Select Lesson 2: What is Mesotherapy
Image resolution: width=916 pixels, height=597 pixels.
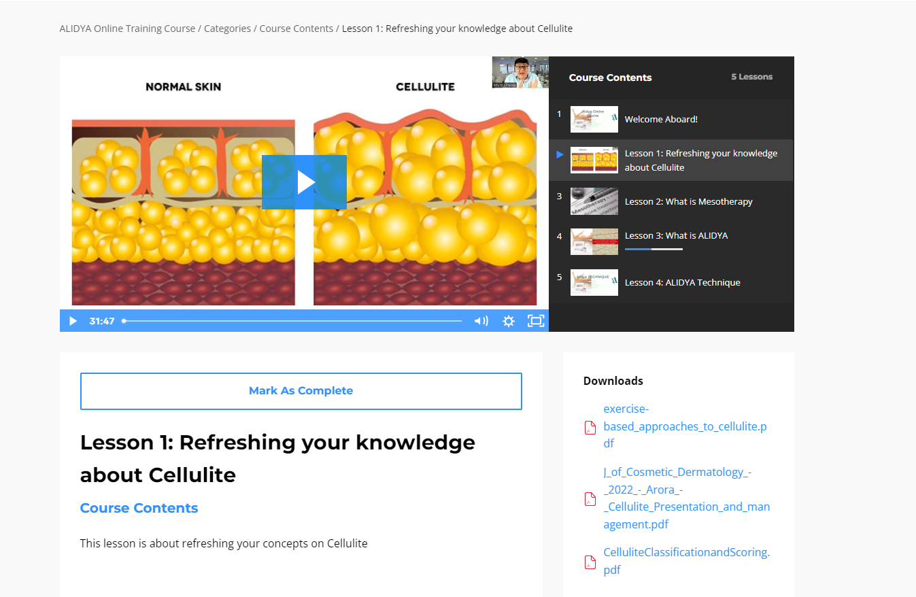click(671, 201)
